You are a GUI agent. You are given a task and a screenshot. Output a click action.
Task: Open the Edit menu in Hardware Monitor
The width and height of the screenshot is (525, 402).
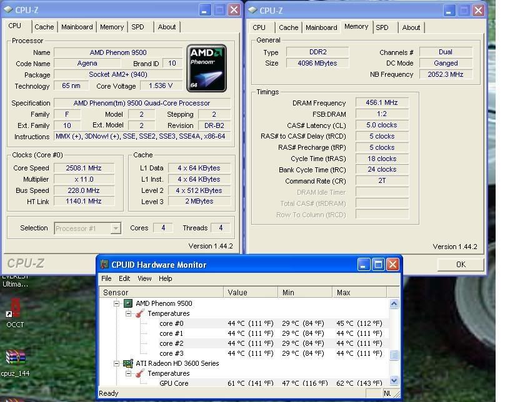click(x=124, y=278)
